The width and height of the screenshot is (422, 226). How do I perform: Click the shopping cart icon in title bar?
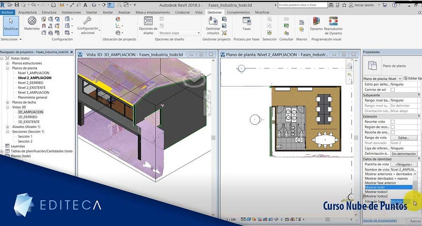[384, 5]
